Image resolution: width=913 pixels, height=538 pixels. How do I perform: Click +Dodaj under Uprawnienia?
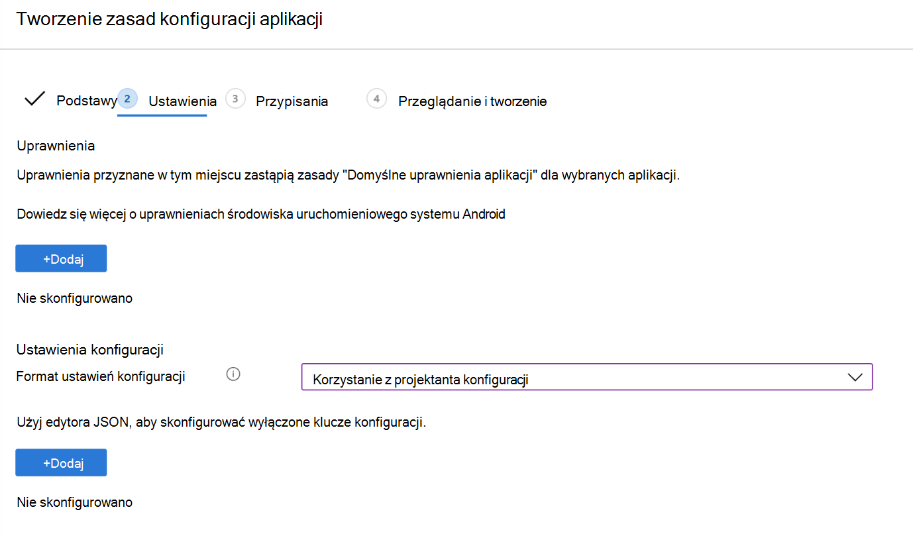[x=61, y=258]
